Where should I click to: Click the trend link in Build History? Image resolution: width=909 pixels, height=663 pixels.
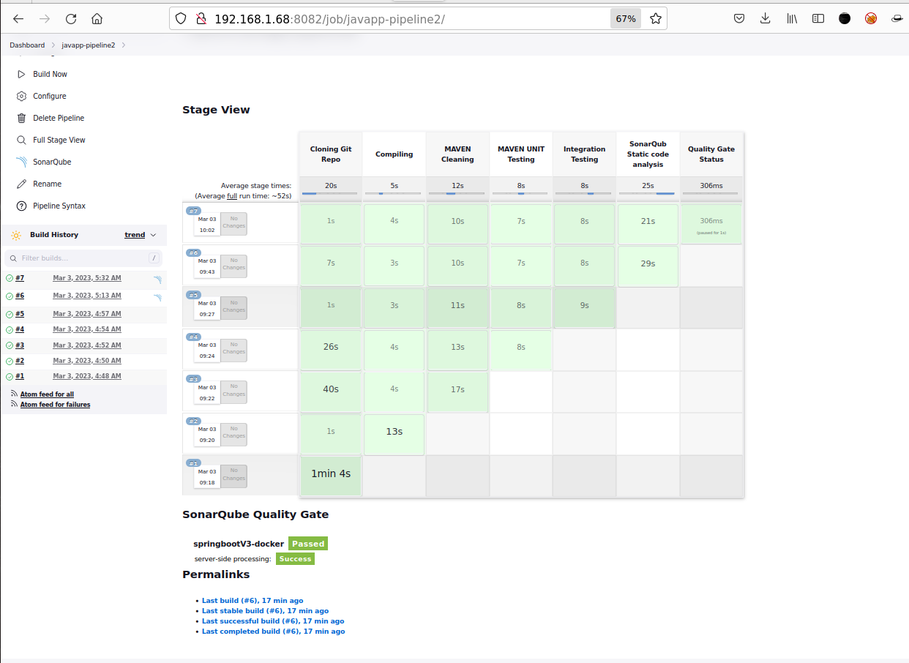pos(135,235)
